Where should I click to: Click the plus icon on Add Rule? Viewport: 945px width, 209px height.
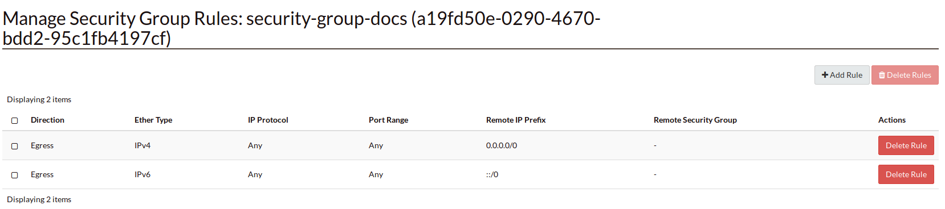[825, 75]
